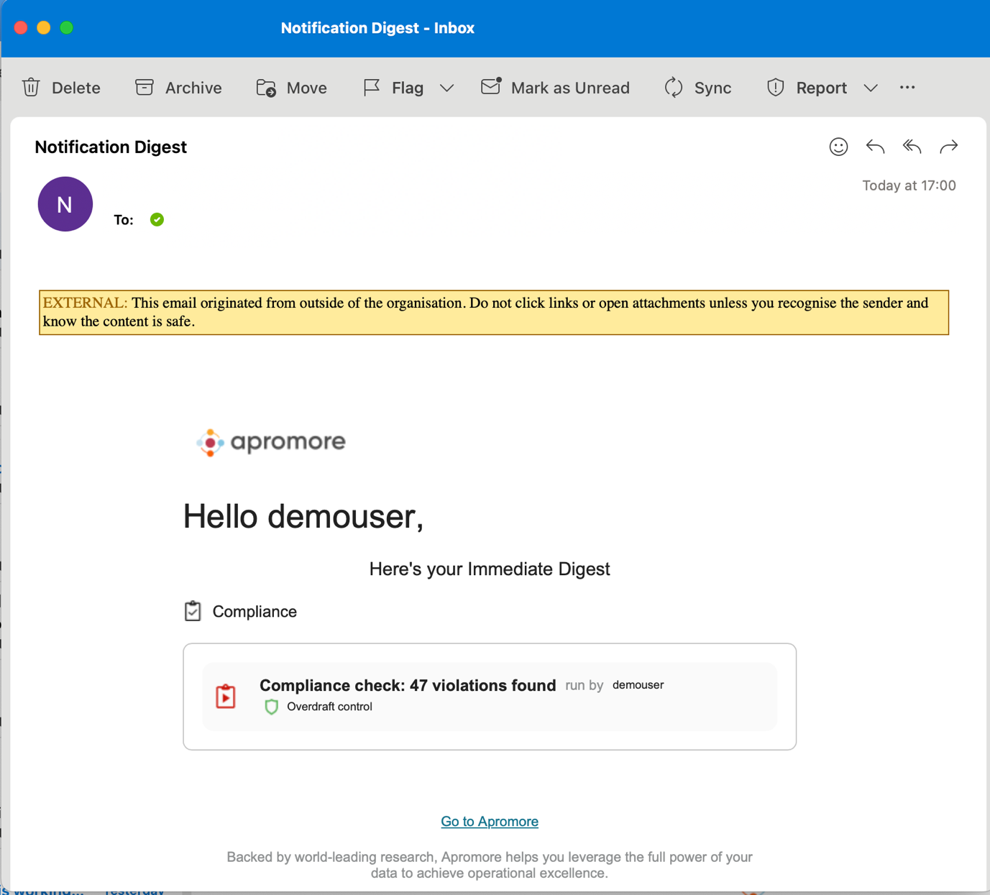990x895 pixels.
Task: Click the Reply All arrows icon
Action: click(912, 147)
